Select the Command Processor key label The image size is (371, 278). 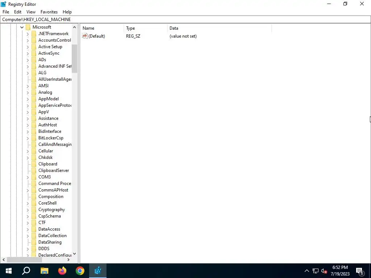55,184
